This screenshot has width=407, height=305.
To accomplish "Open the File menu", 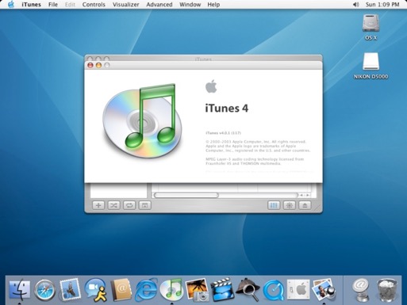I will point(53,5).
